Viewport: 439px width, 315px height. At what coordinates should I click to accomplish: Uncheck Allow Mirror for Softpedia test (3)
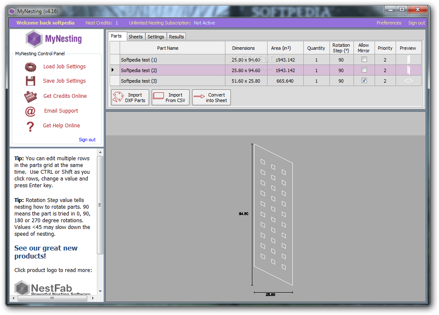(x=364, y=81)
